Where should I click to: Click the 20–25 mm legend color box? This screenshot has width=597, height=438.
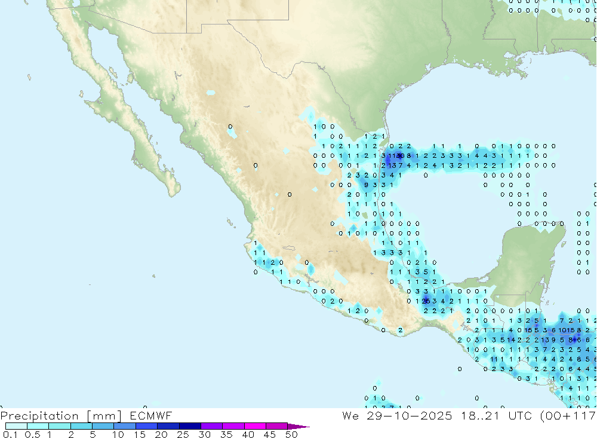point(168,426)
